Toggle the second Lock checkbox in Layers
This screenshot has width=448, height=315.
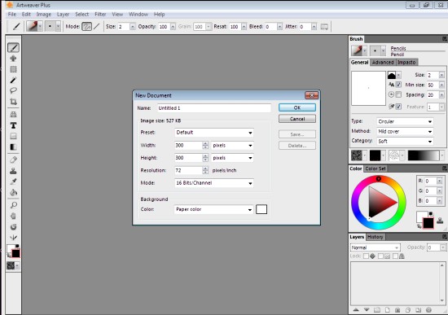click(x=380, y=256)
